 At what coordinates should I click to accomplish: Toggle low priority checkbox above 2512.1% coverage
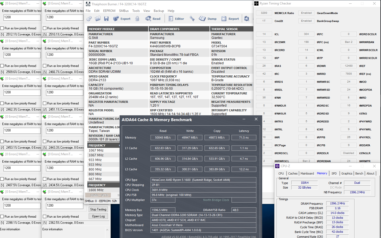click(2, 28)
